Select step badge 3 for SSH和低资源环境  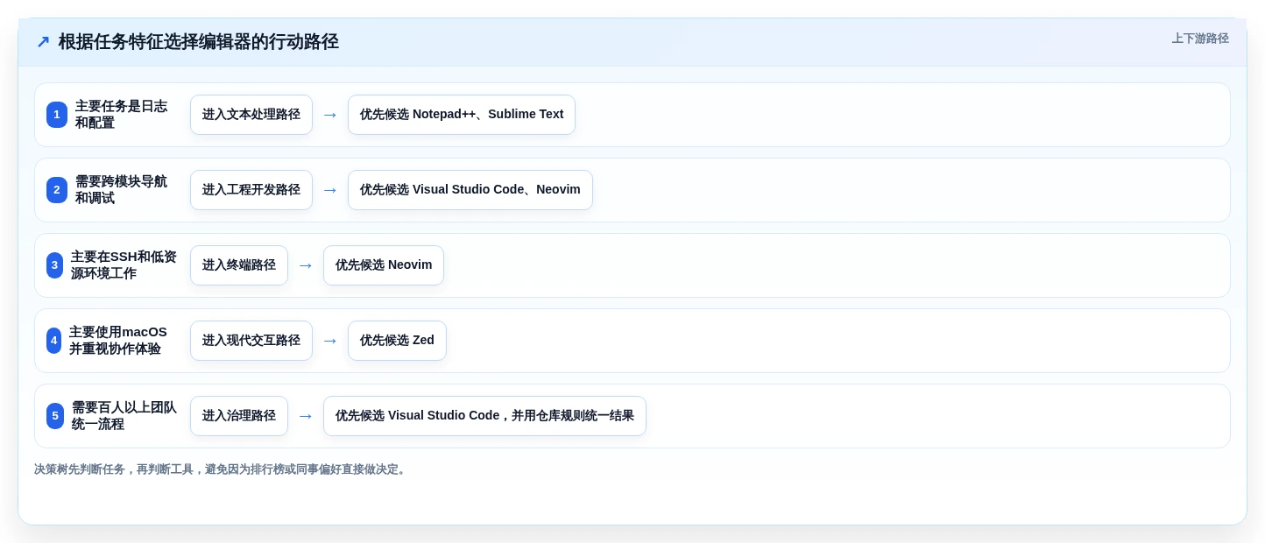[54, 265]
